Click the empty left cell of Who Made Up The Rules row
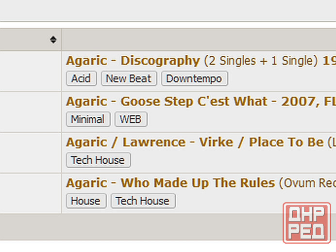This screenshot has width=336, height=252. tap(30, 193)
